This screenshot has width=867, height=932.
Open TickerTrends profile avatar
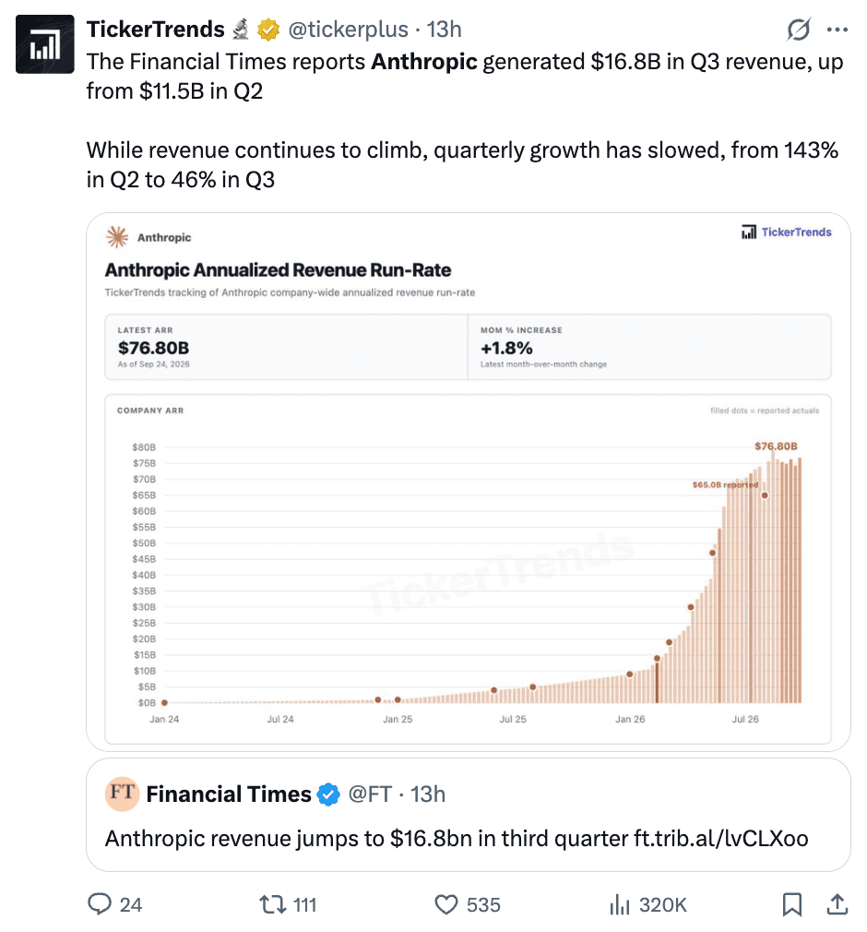click(x=44, y=44)
